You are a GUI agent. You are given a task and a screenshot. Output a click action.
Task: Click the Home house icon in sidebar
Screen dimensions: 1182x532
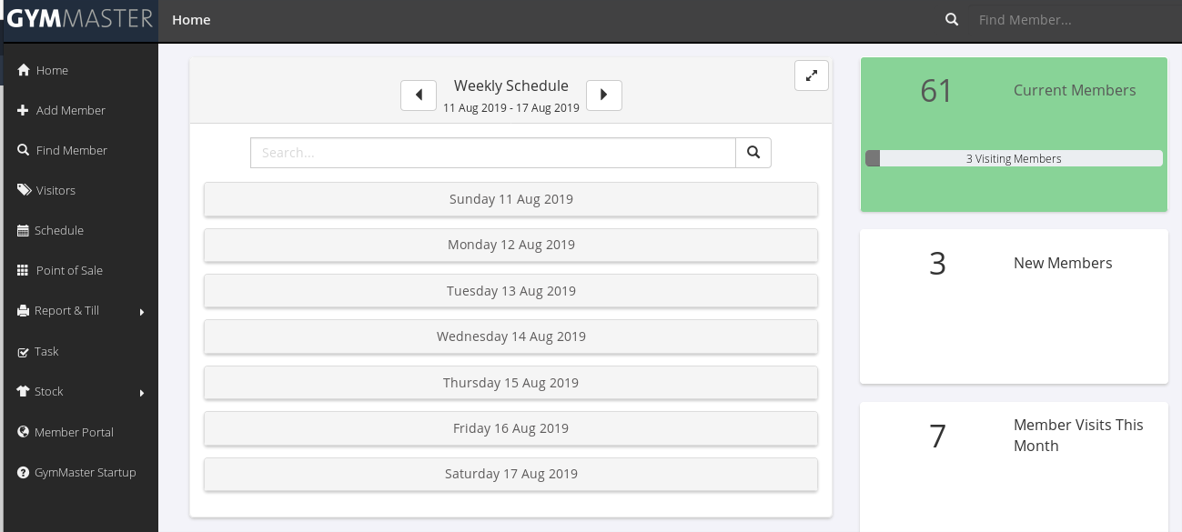click(x=24, y=70)
